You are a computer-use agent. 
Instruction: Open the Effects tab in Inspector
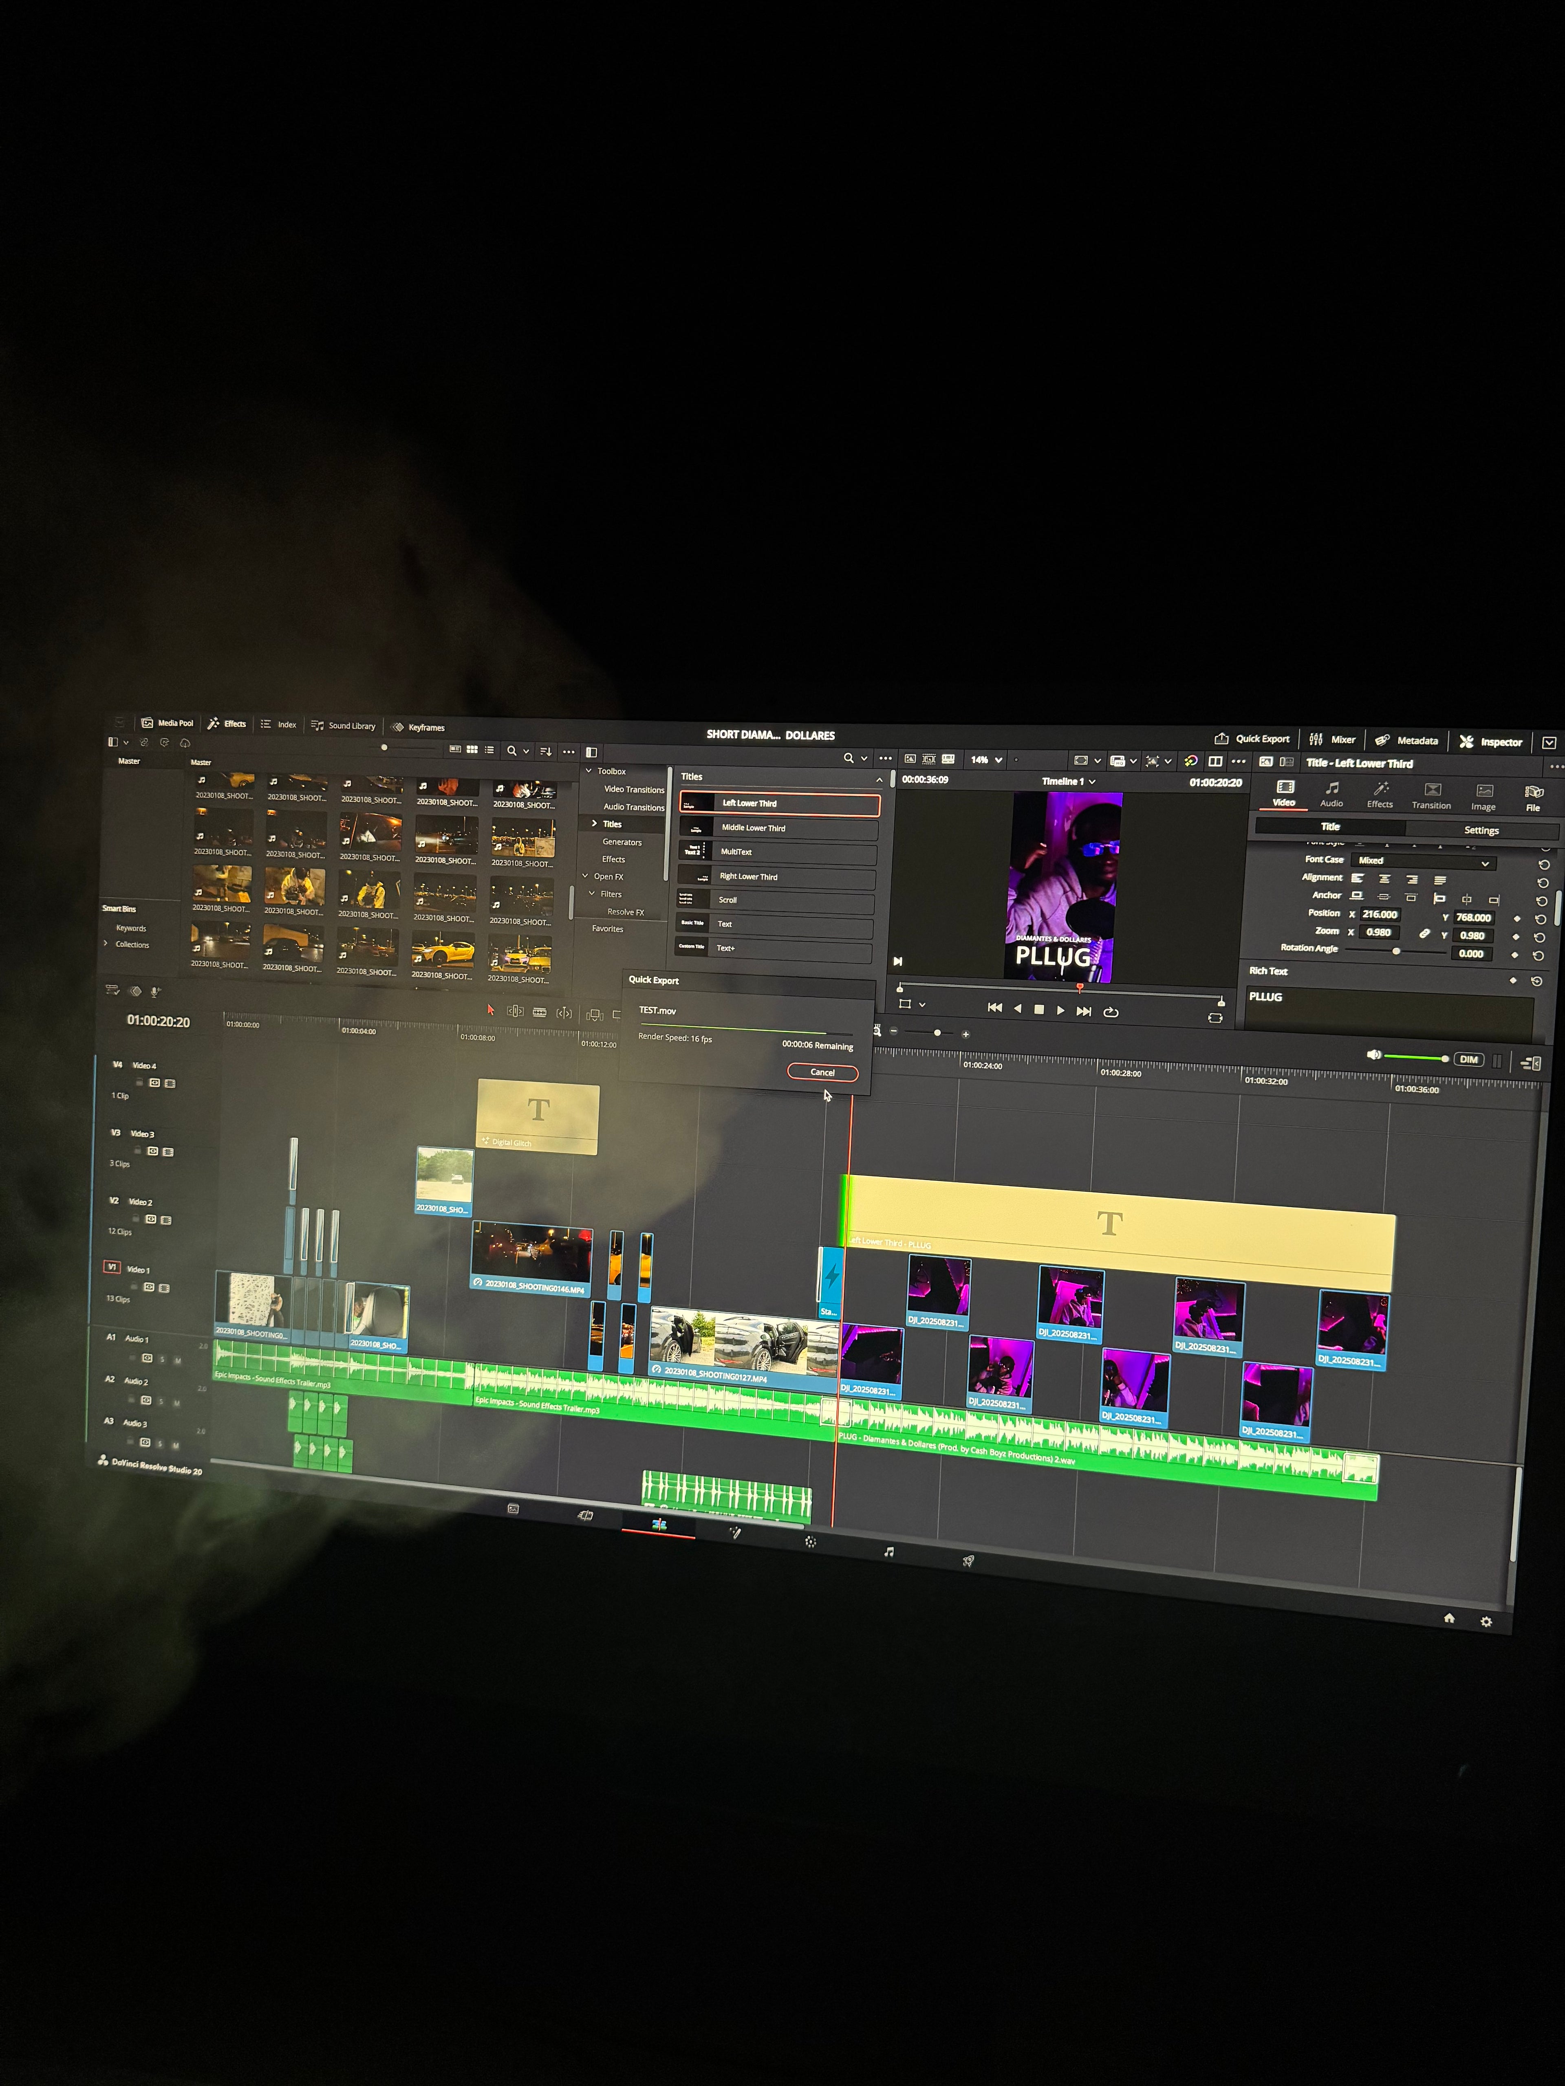click(x=1380, y=795)
